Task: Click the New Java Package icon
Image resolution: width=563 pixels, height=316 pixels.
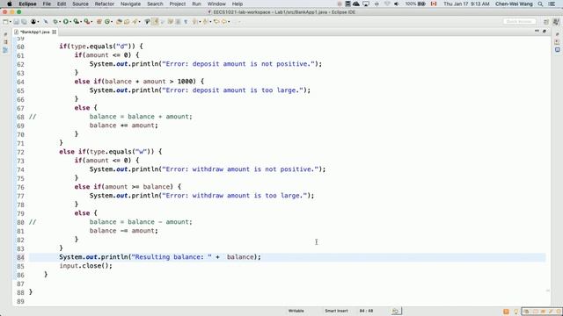Action: point(99,22)
